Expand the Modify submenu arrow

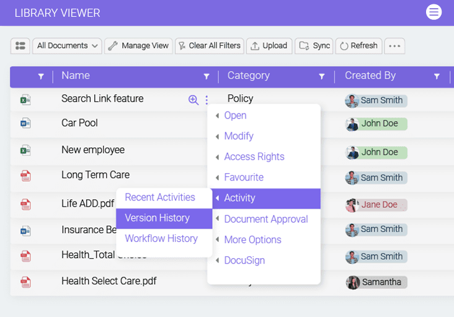point(217,136)
